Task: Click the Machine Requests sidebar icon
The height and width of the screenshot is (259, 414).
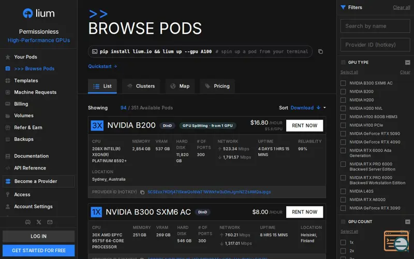Action: (8, 92)
